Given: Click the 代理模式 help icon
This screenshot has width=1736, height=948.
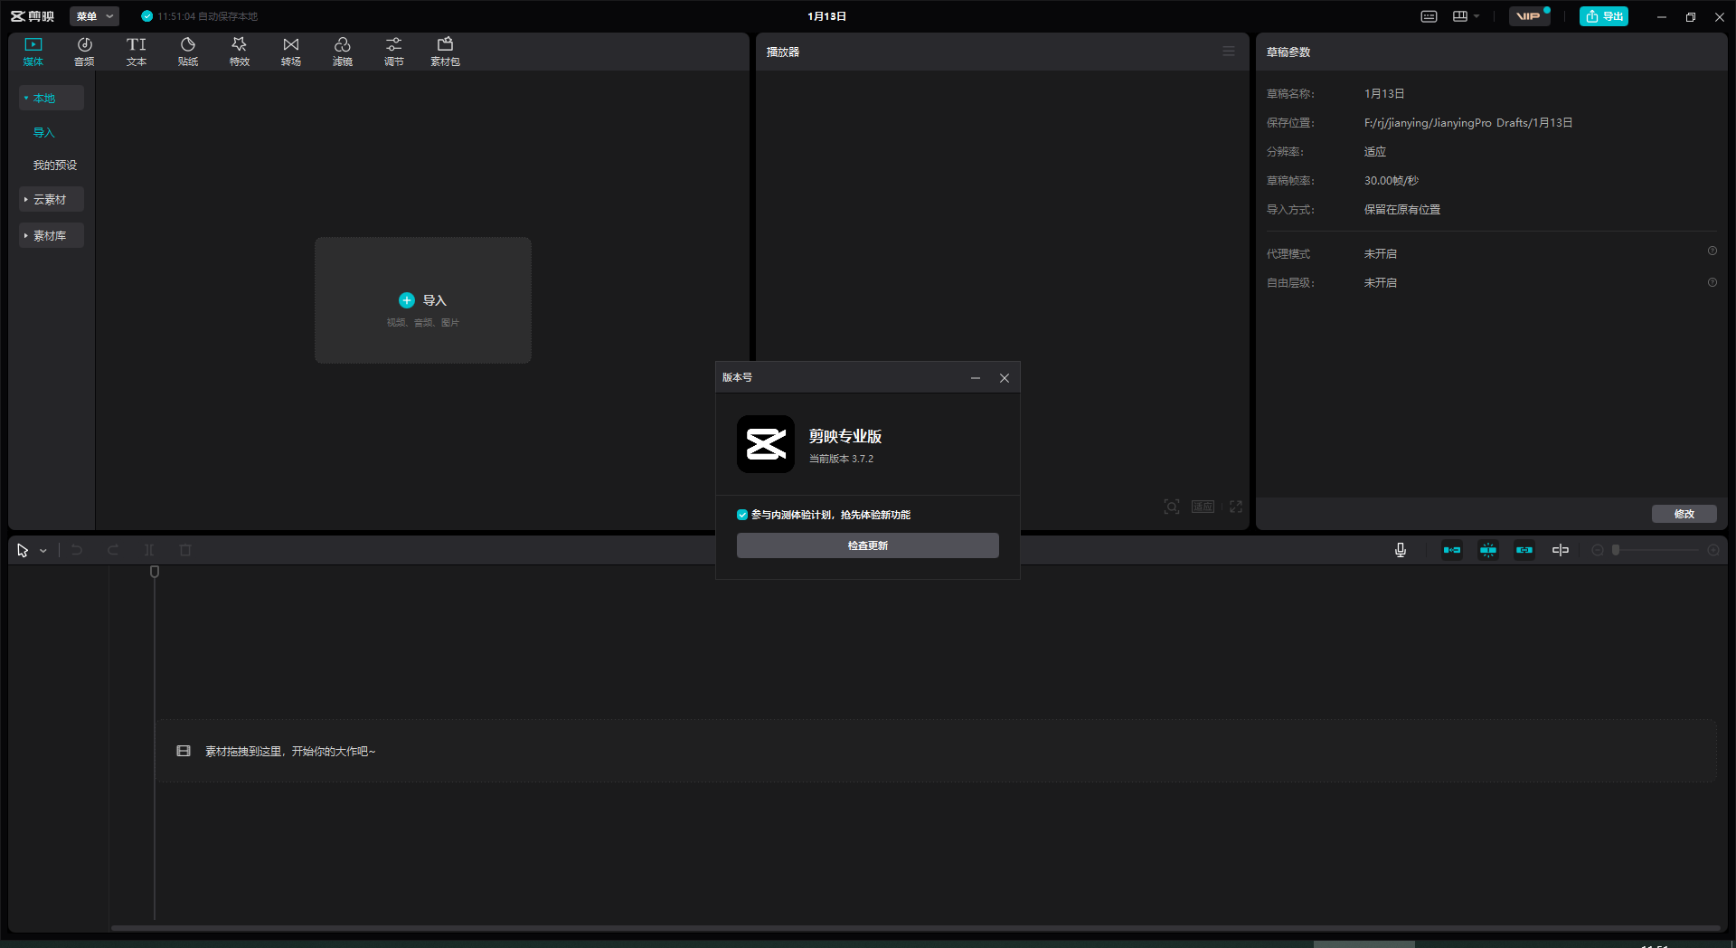Looking at the screenshot, I should tap(1712, 251).
